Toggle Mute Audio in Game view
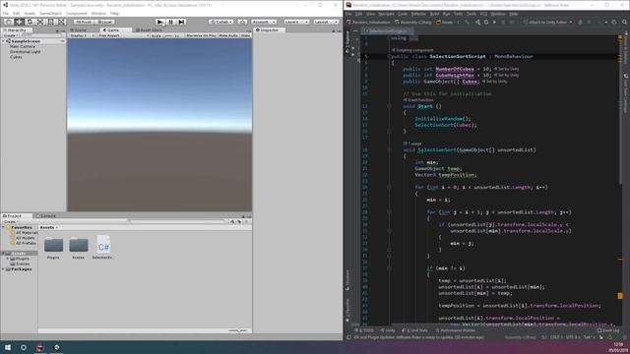This screenshot has width=630, height=354. click(228, 35)
